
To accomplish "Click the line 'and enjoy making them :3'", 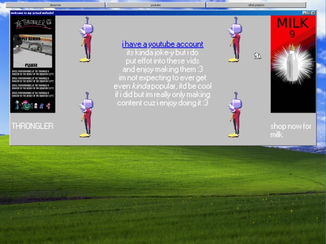I will [162, 69].
